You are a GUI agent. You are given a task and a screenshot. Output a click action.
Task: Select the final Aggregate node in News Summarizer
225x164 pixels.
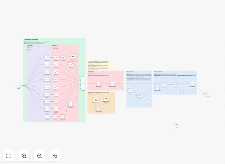click(x=192, y=84)
